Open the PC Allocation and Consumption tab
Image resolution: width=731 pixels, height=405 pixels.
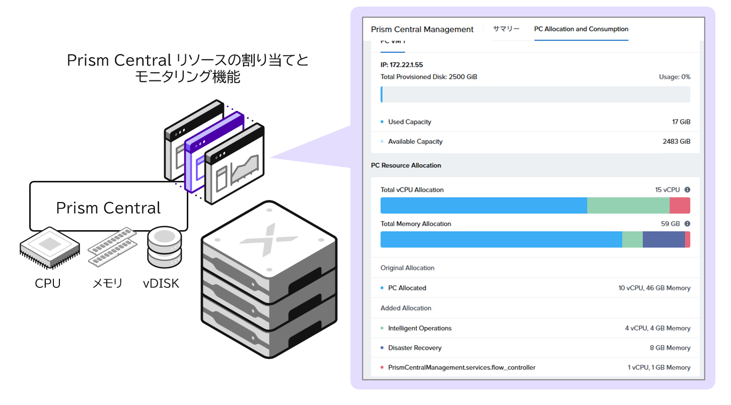(x=581, y=29)
